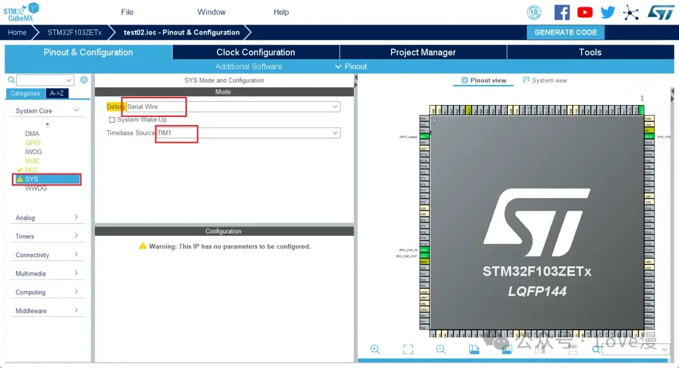Enable the System Wake-Up checkbox
Image resolution: width=679 pixels, height=368 pixels.
(112, 120)
